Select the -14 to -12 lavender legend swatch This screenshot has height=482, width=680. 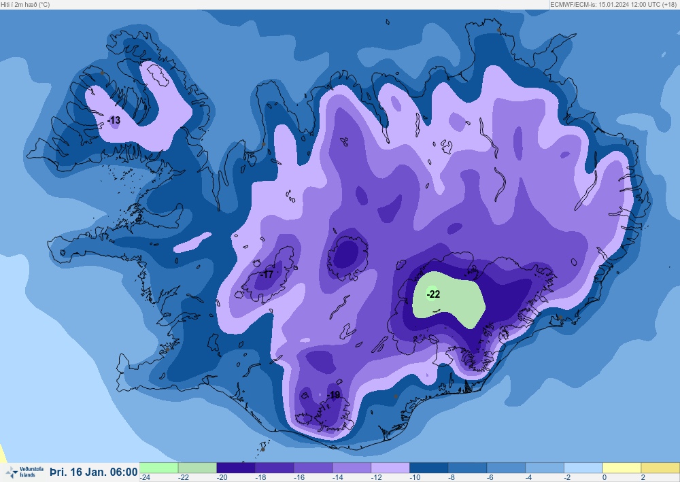tap(352, 468)
